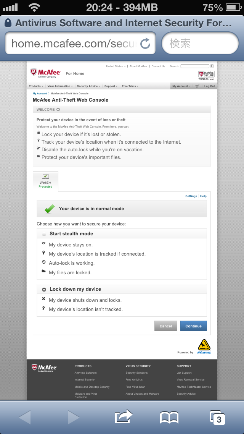The height and width of the screenshot is (434, 244).
Task: Select the Lock down my device option
Action: coord(44,290)
